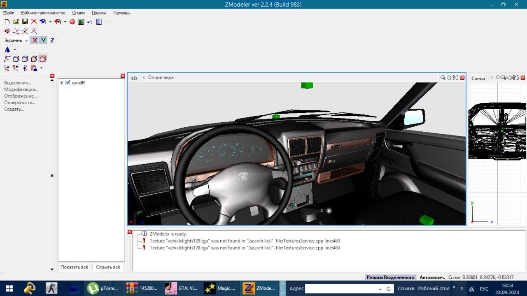Maximize 3D viewport with red arrow icon
Image resolution: width=527 pixels, height=296 pixels.
[x=462, y=77]
